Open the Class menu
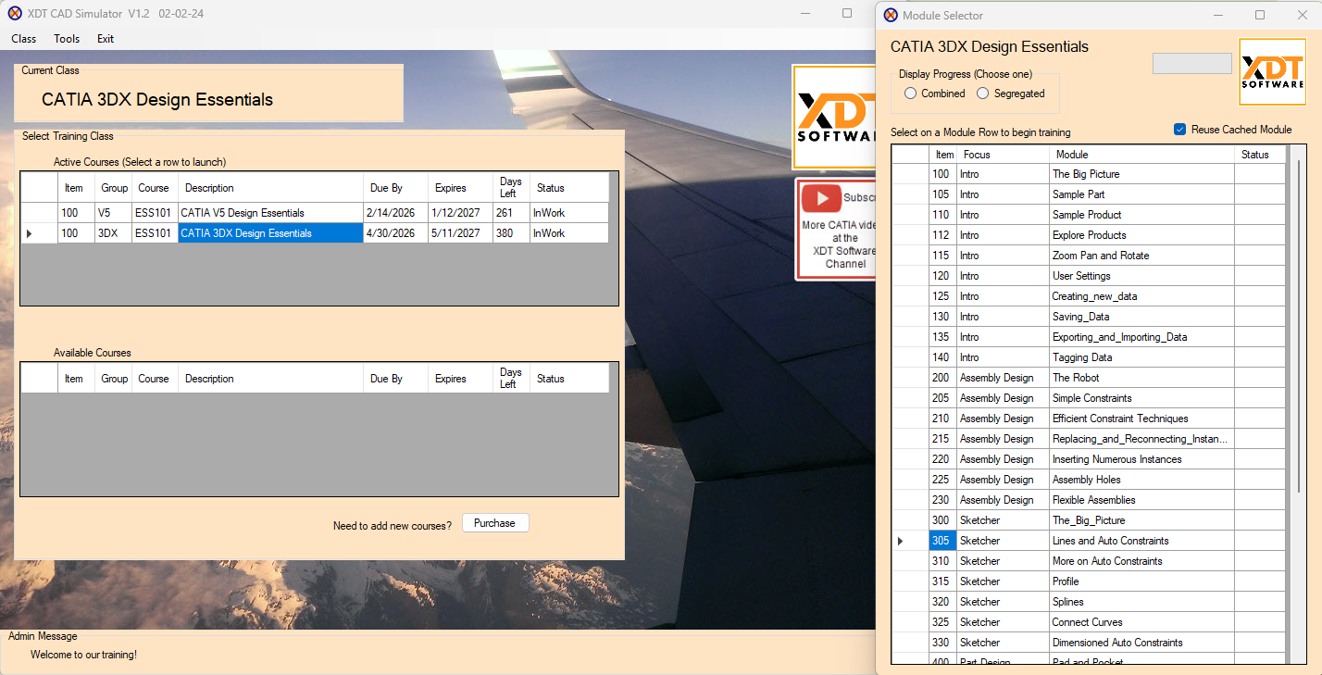The image size is (1322, 675). (24, 39)
